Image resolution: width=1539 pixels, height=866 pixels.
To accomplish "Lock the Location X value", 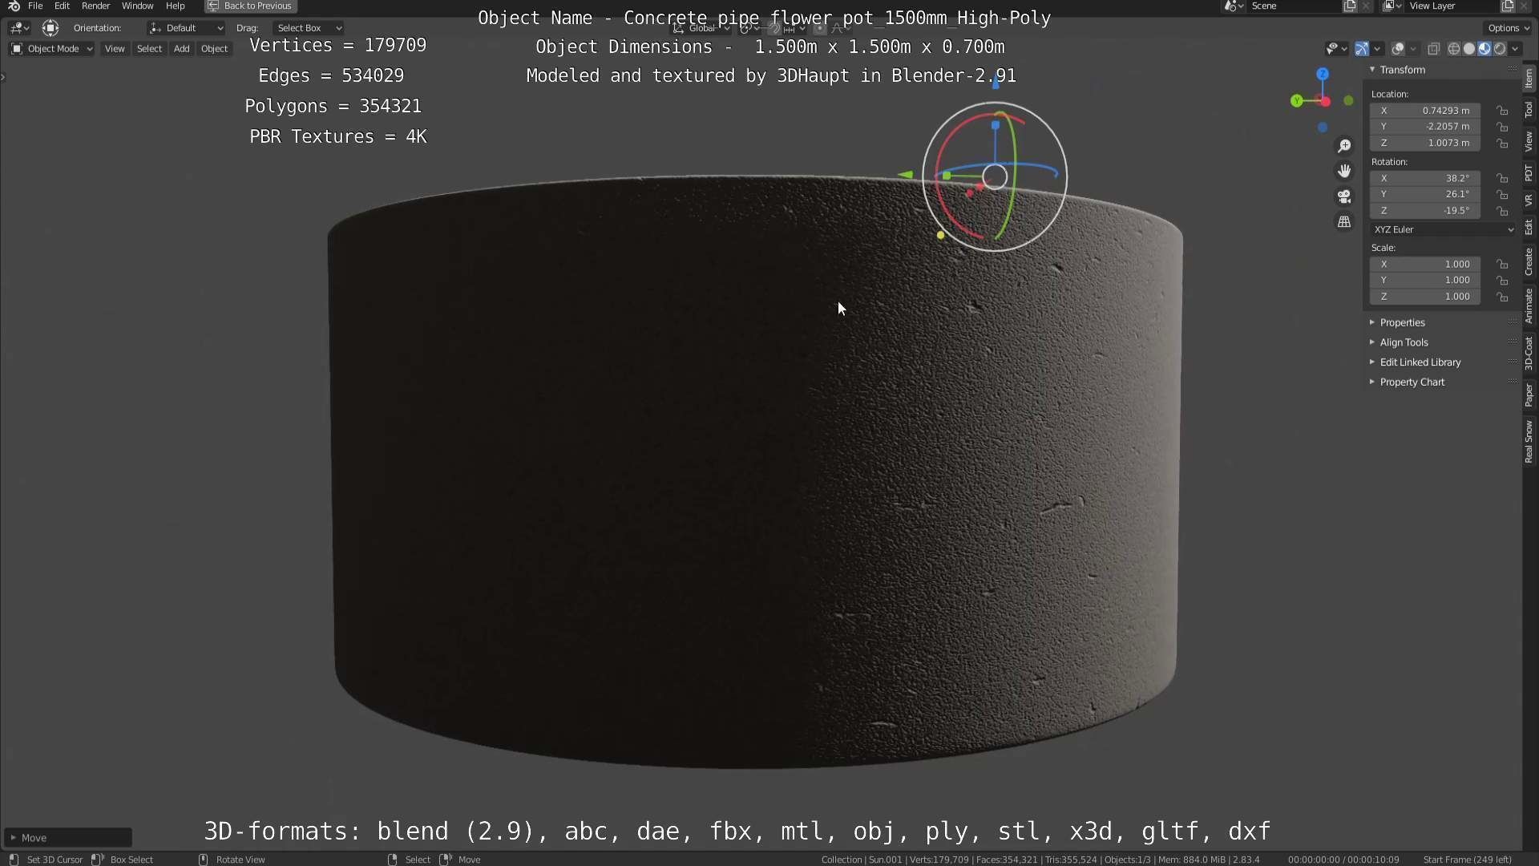I will click(1502, 111).
